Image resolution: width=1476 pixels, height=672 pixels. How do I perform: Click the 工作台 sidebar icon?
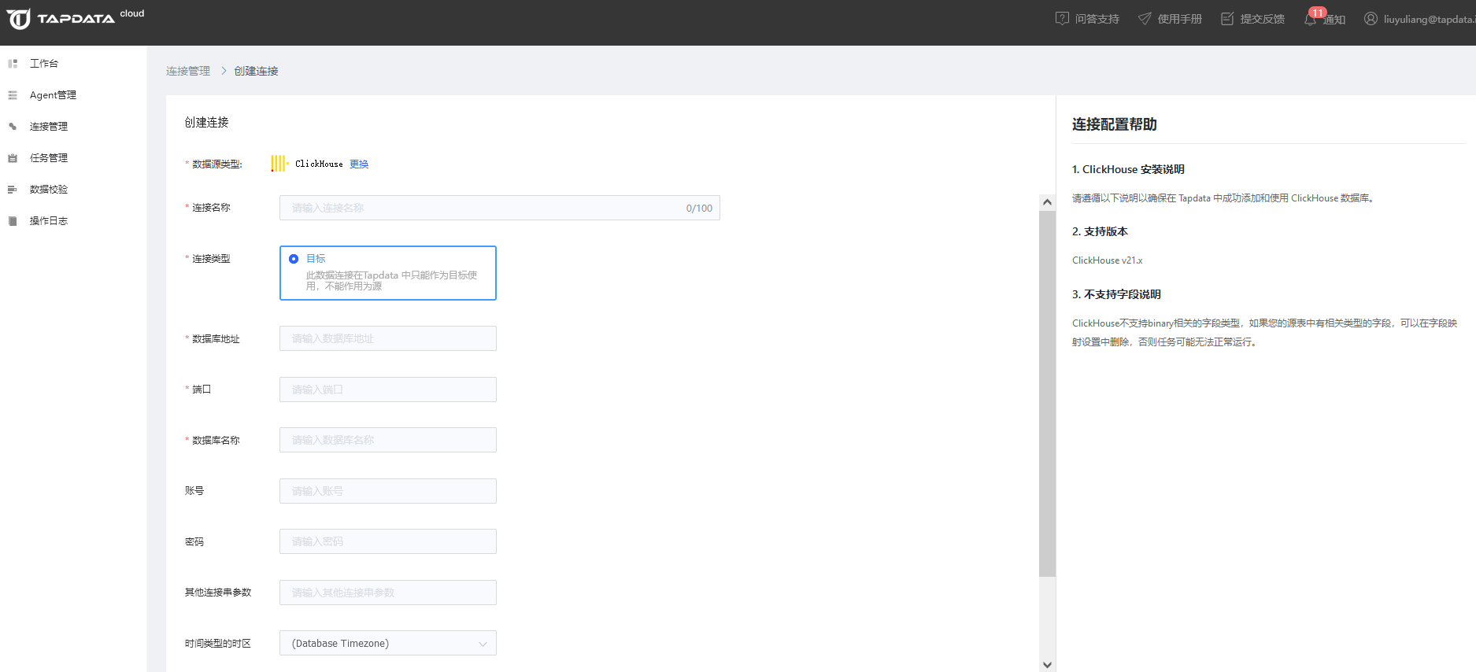pos(13,63)
